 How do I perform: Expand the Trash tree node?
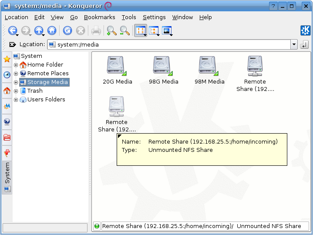16,91
